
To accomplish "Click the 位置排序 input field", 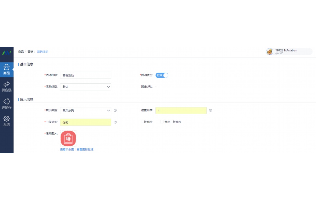I will coord(181,110).
